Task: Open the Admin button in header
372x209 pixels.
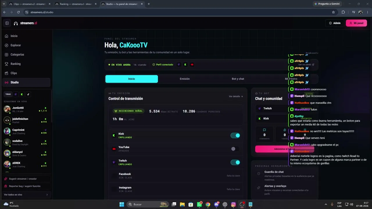Action: click(x=335, y=23)
